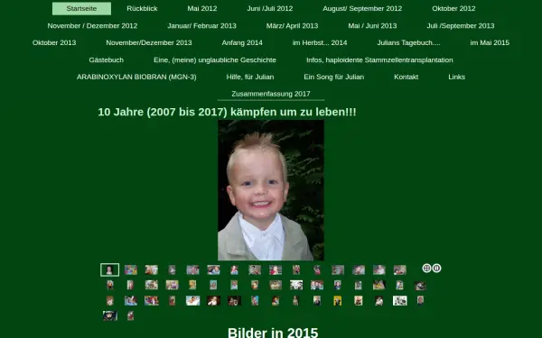The width and height of the screenshot is (542, 338).
Task: Open the gallery fullscreen view icon
Action: click(426, 268)
